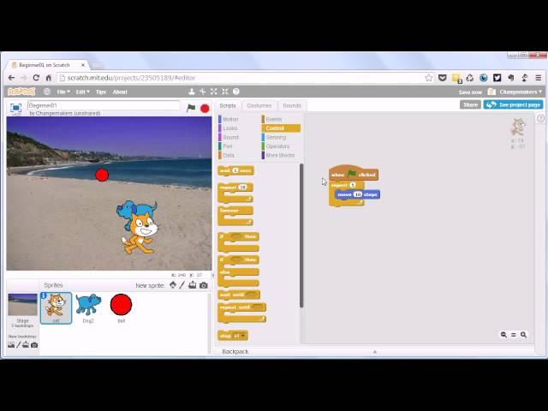Open My Stuff folder icon
The width and height of the screenshot is (548, 411).
491,92
